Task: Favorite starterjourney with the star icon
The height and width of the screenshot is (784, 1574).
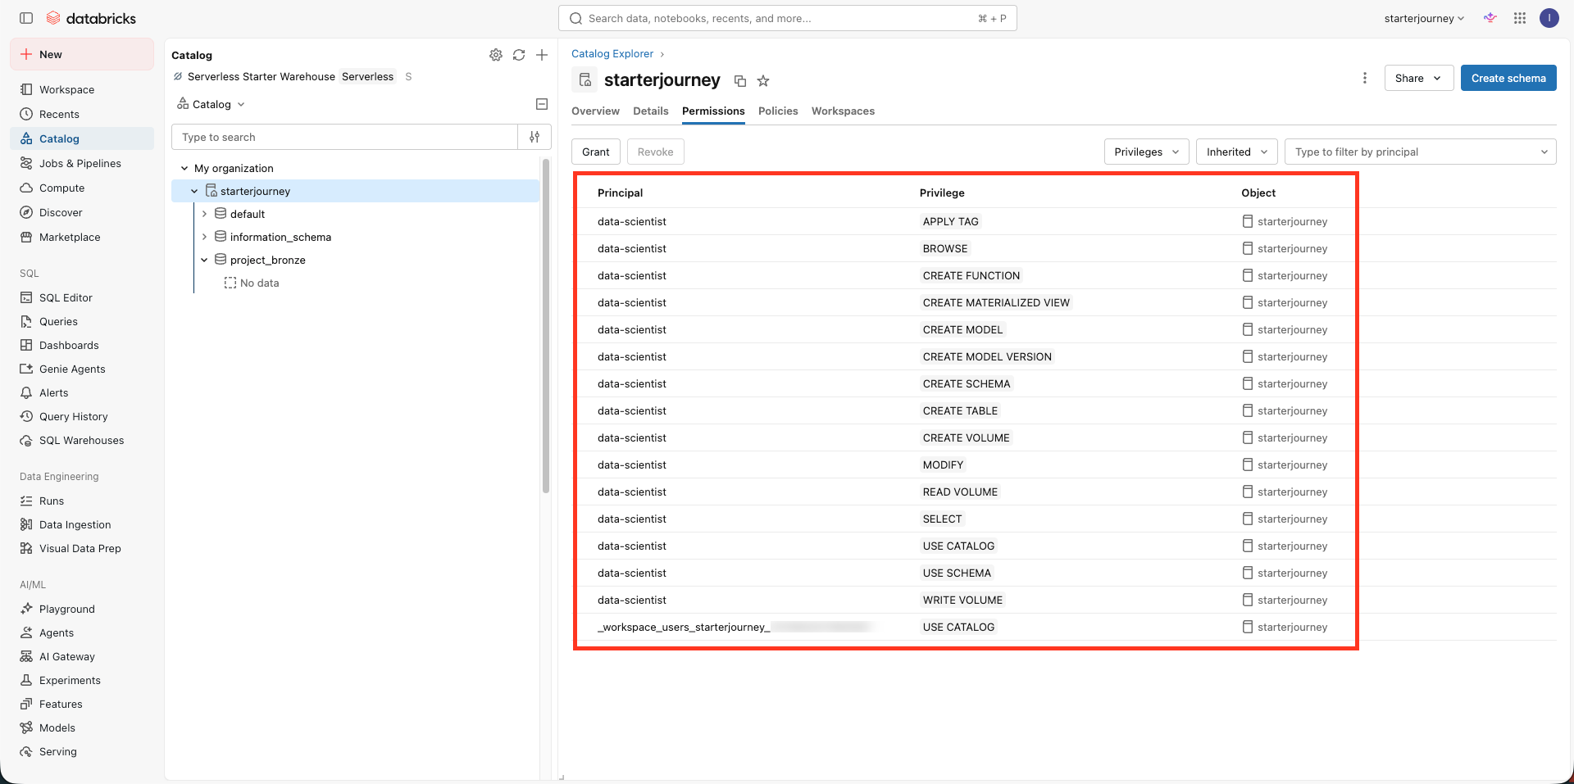Action: point(763,81)
